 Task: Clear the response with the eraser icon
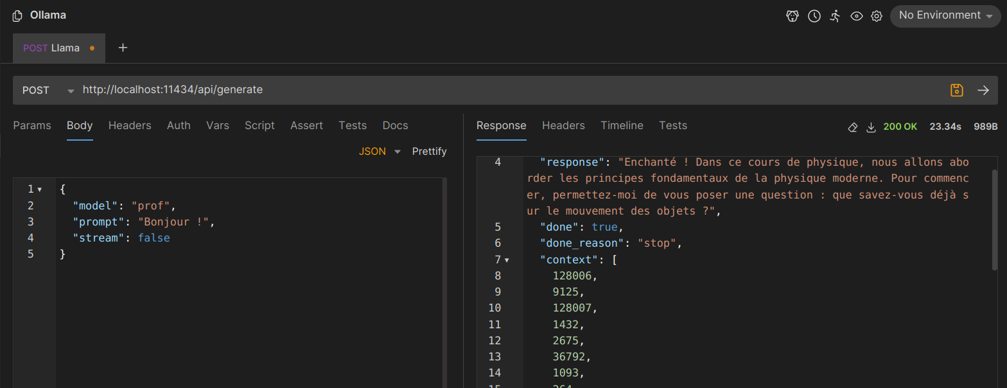click(x=853, y=127)
